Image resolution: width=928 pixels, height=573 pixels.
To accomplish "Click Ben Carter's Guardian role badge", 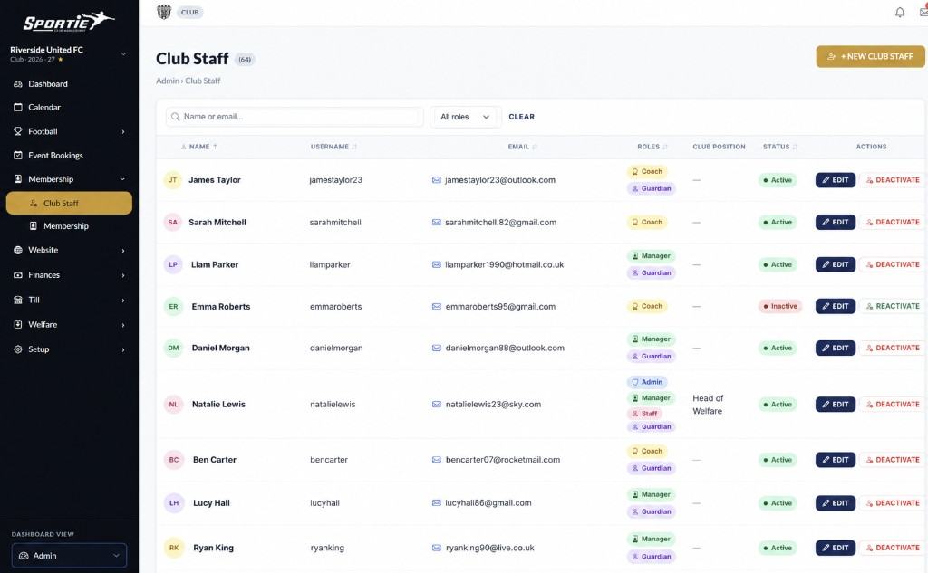I will pos(651,468).
